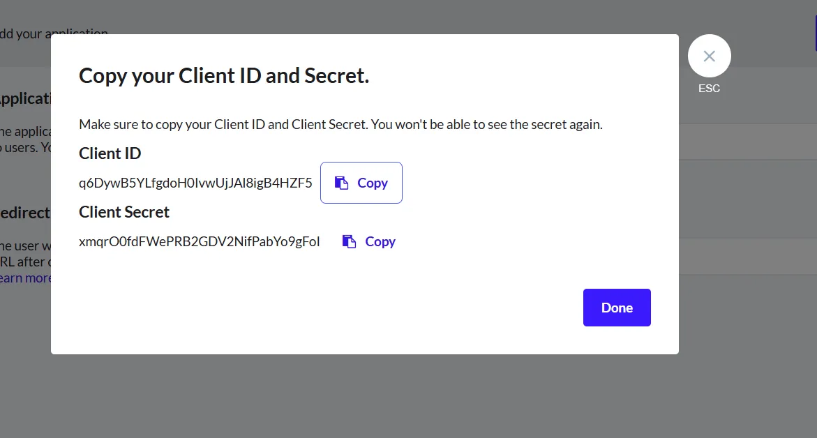
Task: Select the Client Secret value starting with xmqrO0fd
Action: (199, 241)
